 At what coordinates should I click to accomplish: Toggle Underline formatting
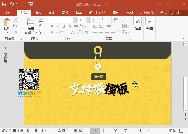pos(63,26)
